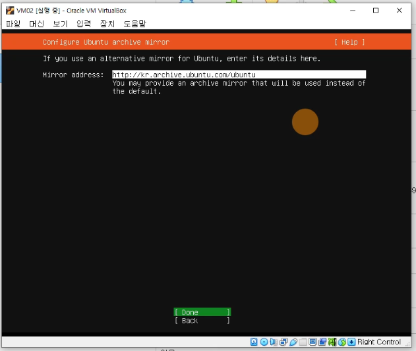The width and height of the screenshot is (416, 351).
Task: Open the 보기 menu
Action: (x=60, y=24)
